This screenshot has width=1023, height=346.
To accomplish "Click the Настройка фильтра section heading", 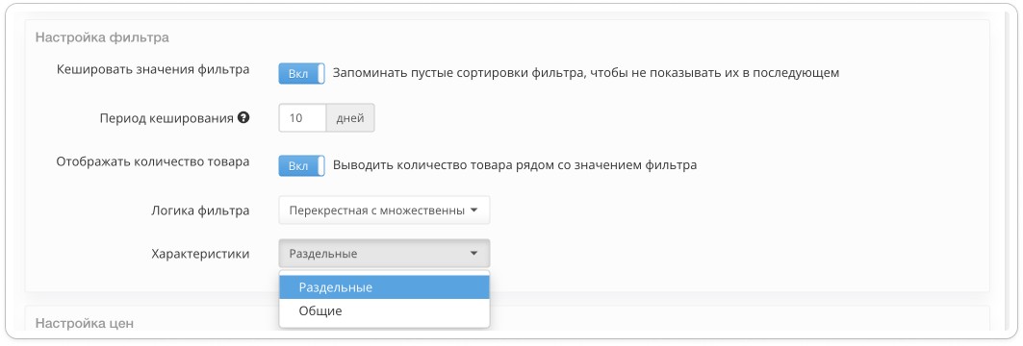I will pyautogui.click(x=102, y=37).
